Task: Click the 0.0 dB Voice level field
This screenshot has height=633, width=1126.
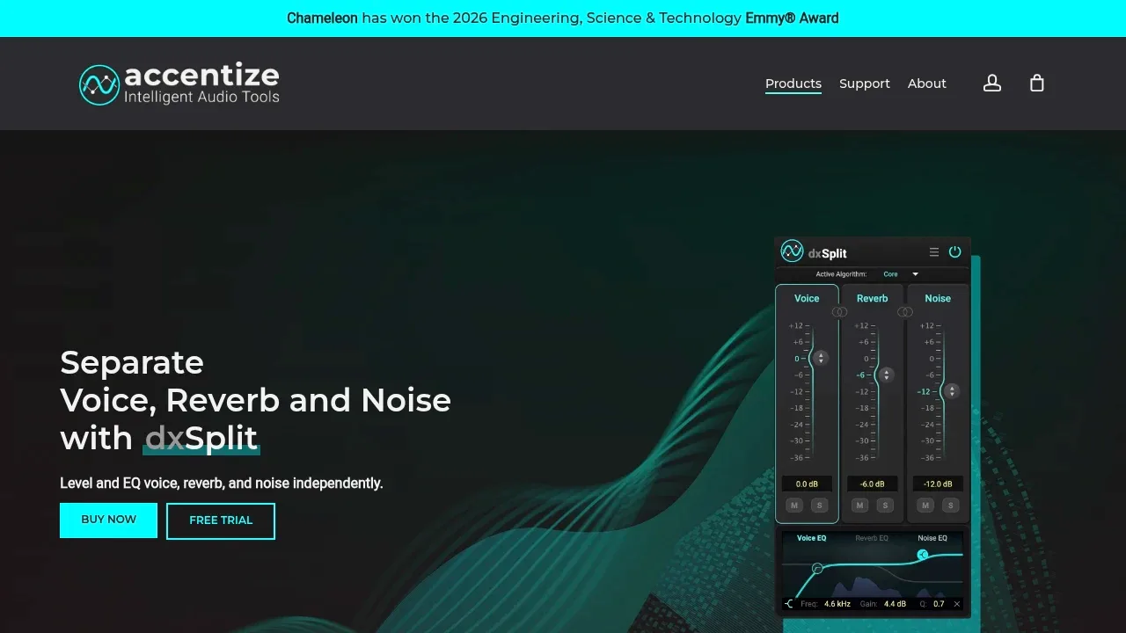Action: [807, 484]
